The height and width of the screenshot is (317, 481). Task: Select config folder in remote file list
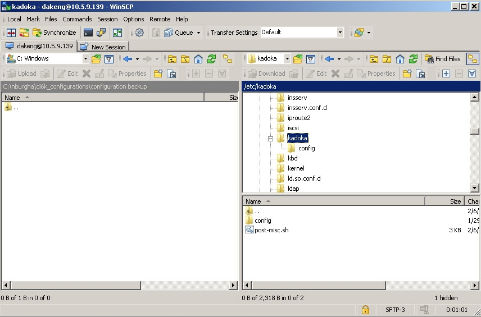coord(262,220)
